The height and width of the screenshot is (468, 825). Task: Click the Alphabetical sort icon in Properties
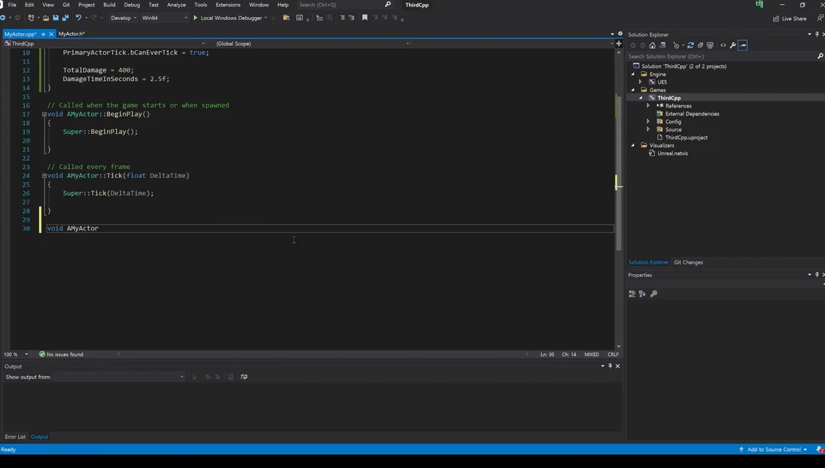coord(642,294)
